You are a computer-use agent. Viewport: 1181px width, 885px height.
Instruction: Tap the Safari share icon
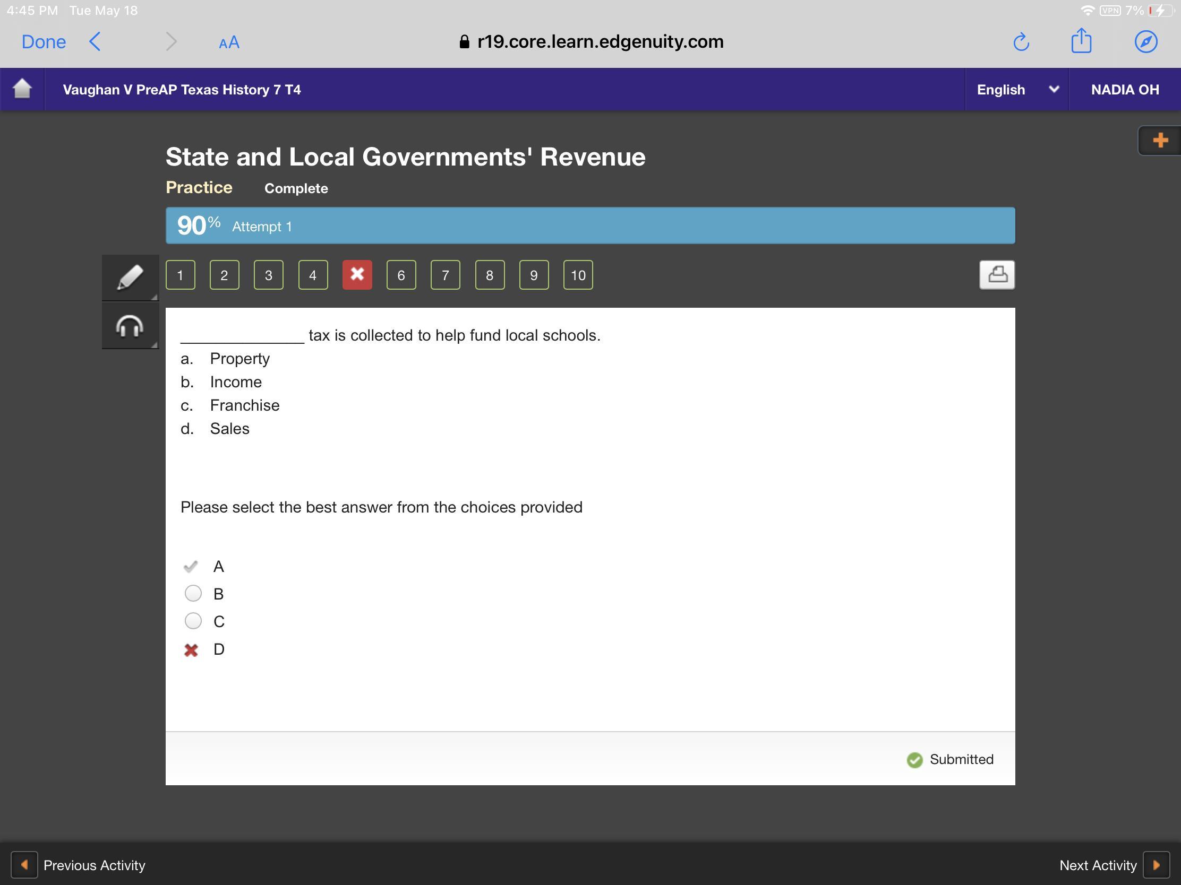coord(1081,41)
